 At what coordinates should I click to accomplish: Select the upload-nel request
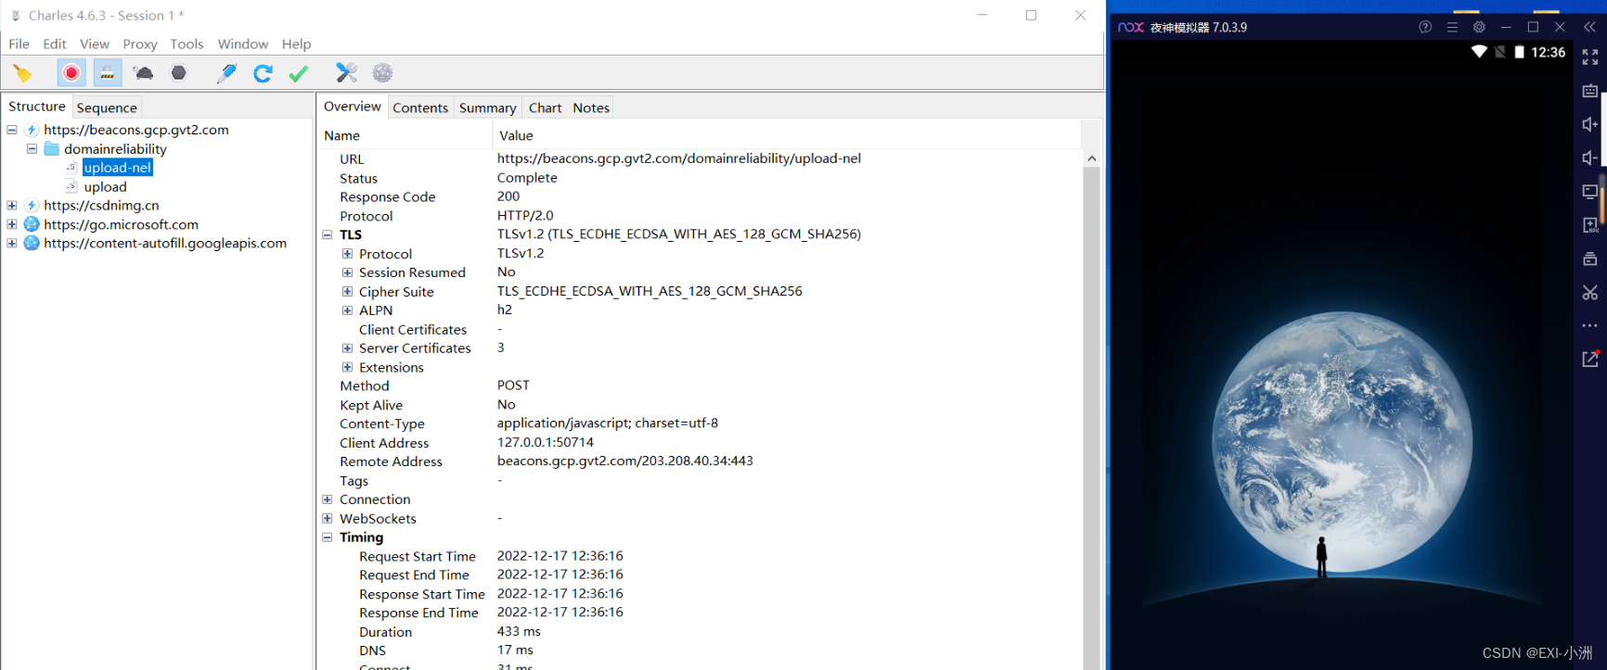118,168
